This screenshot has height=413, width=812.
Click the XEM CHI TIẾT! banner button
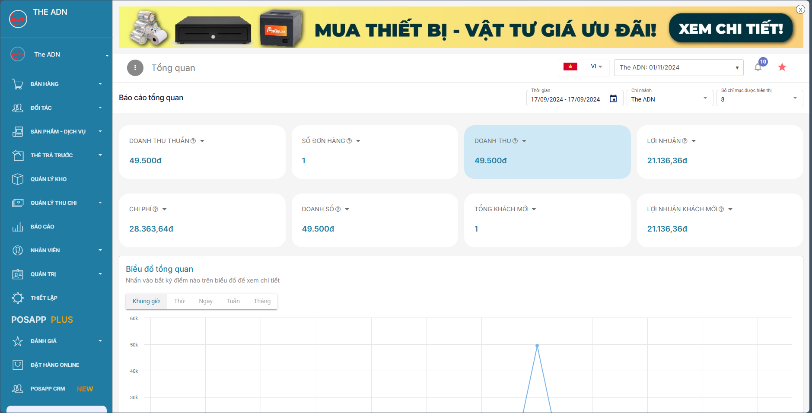(x=731, y=29)
